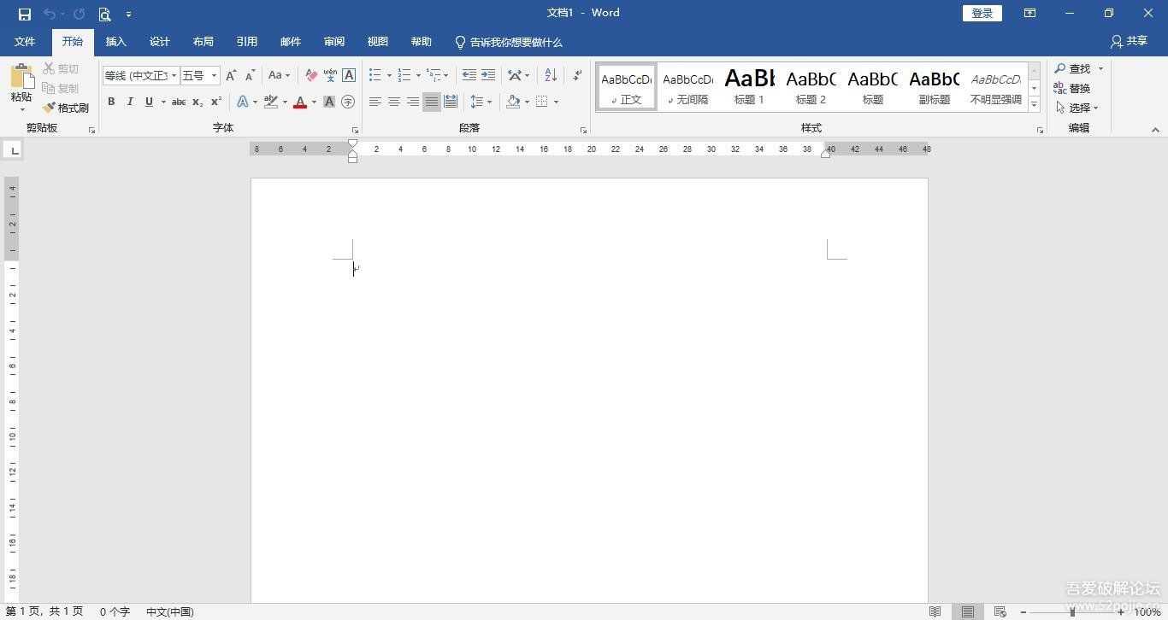Click the clear formatting eraser icon
The height and width of the screenshot is (620, 1168).
(x=311, y=75)
